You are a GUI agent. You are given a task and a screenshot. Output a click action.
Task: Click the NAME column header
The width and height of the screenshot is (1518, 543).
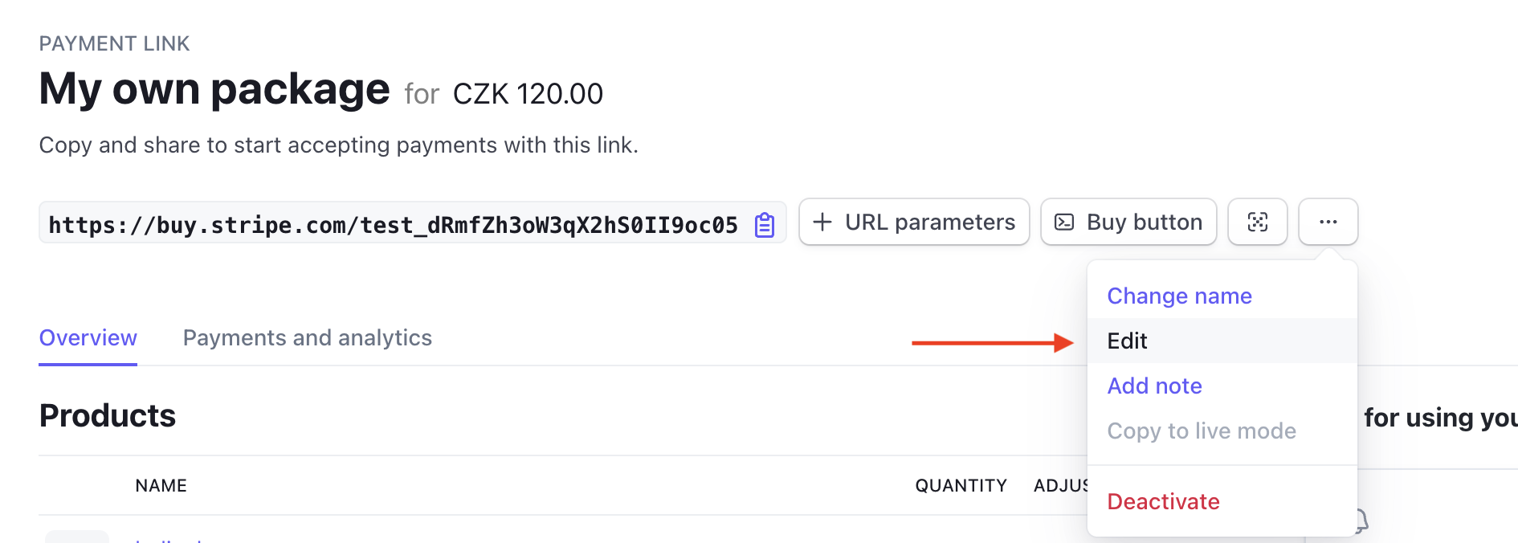160,485
